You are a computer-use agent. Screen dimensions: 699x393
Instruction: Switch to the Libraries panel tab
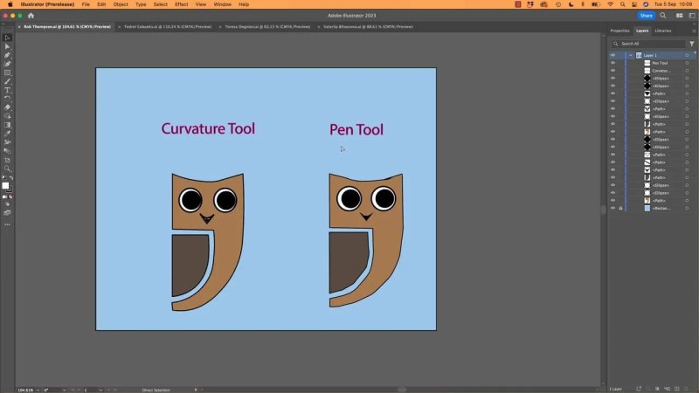point(663,31)
